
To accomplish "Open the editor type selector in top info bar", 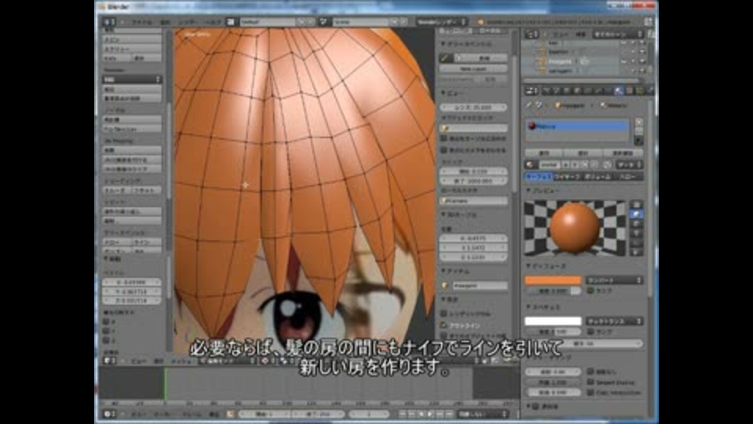I will pos(108,22).
